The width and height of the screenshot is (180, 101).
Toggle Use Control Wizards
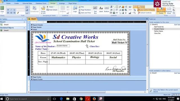coord(146,10)
